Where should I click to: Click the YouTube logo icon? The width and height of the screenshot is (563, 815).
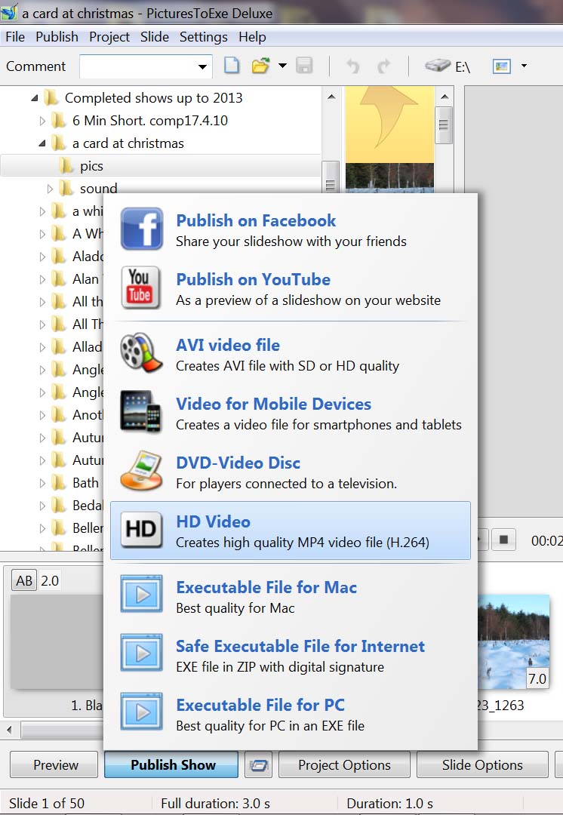[141, 288]
